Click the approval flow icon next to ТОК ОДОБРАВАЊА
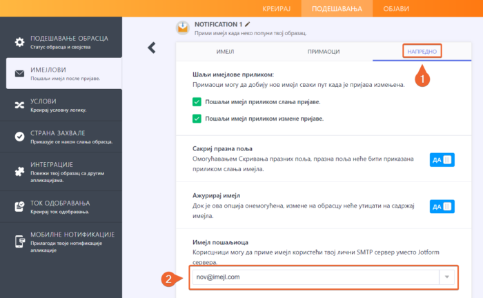The image size is (483, 298). pyautogui.click(x=19, y=206)
